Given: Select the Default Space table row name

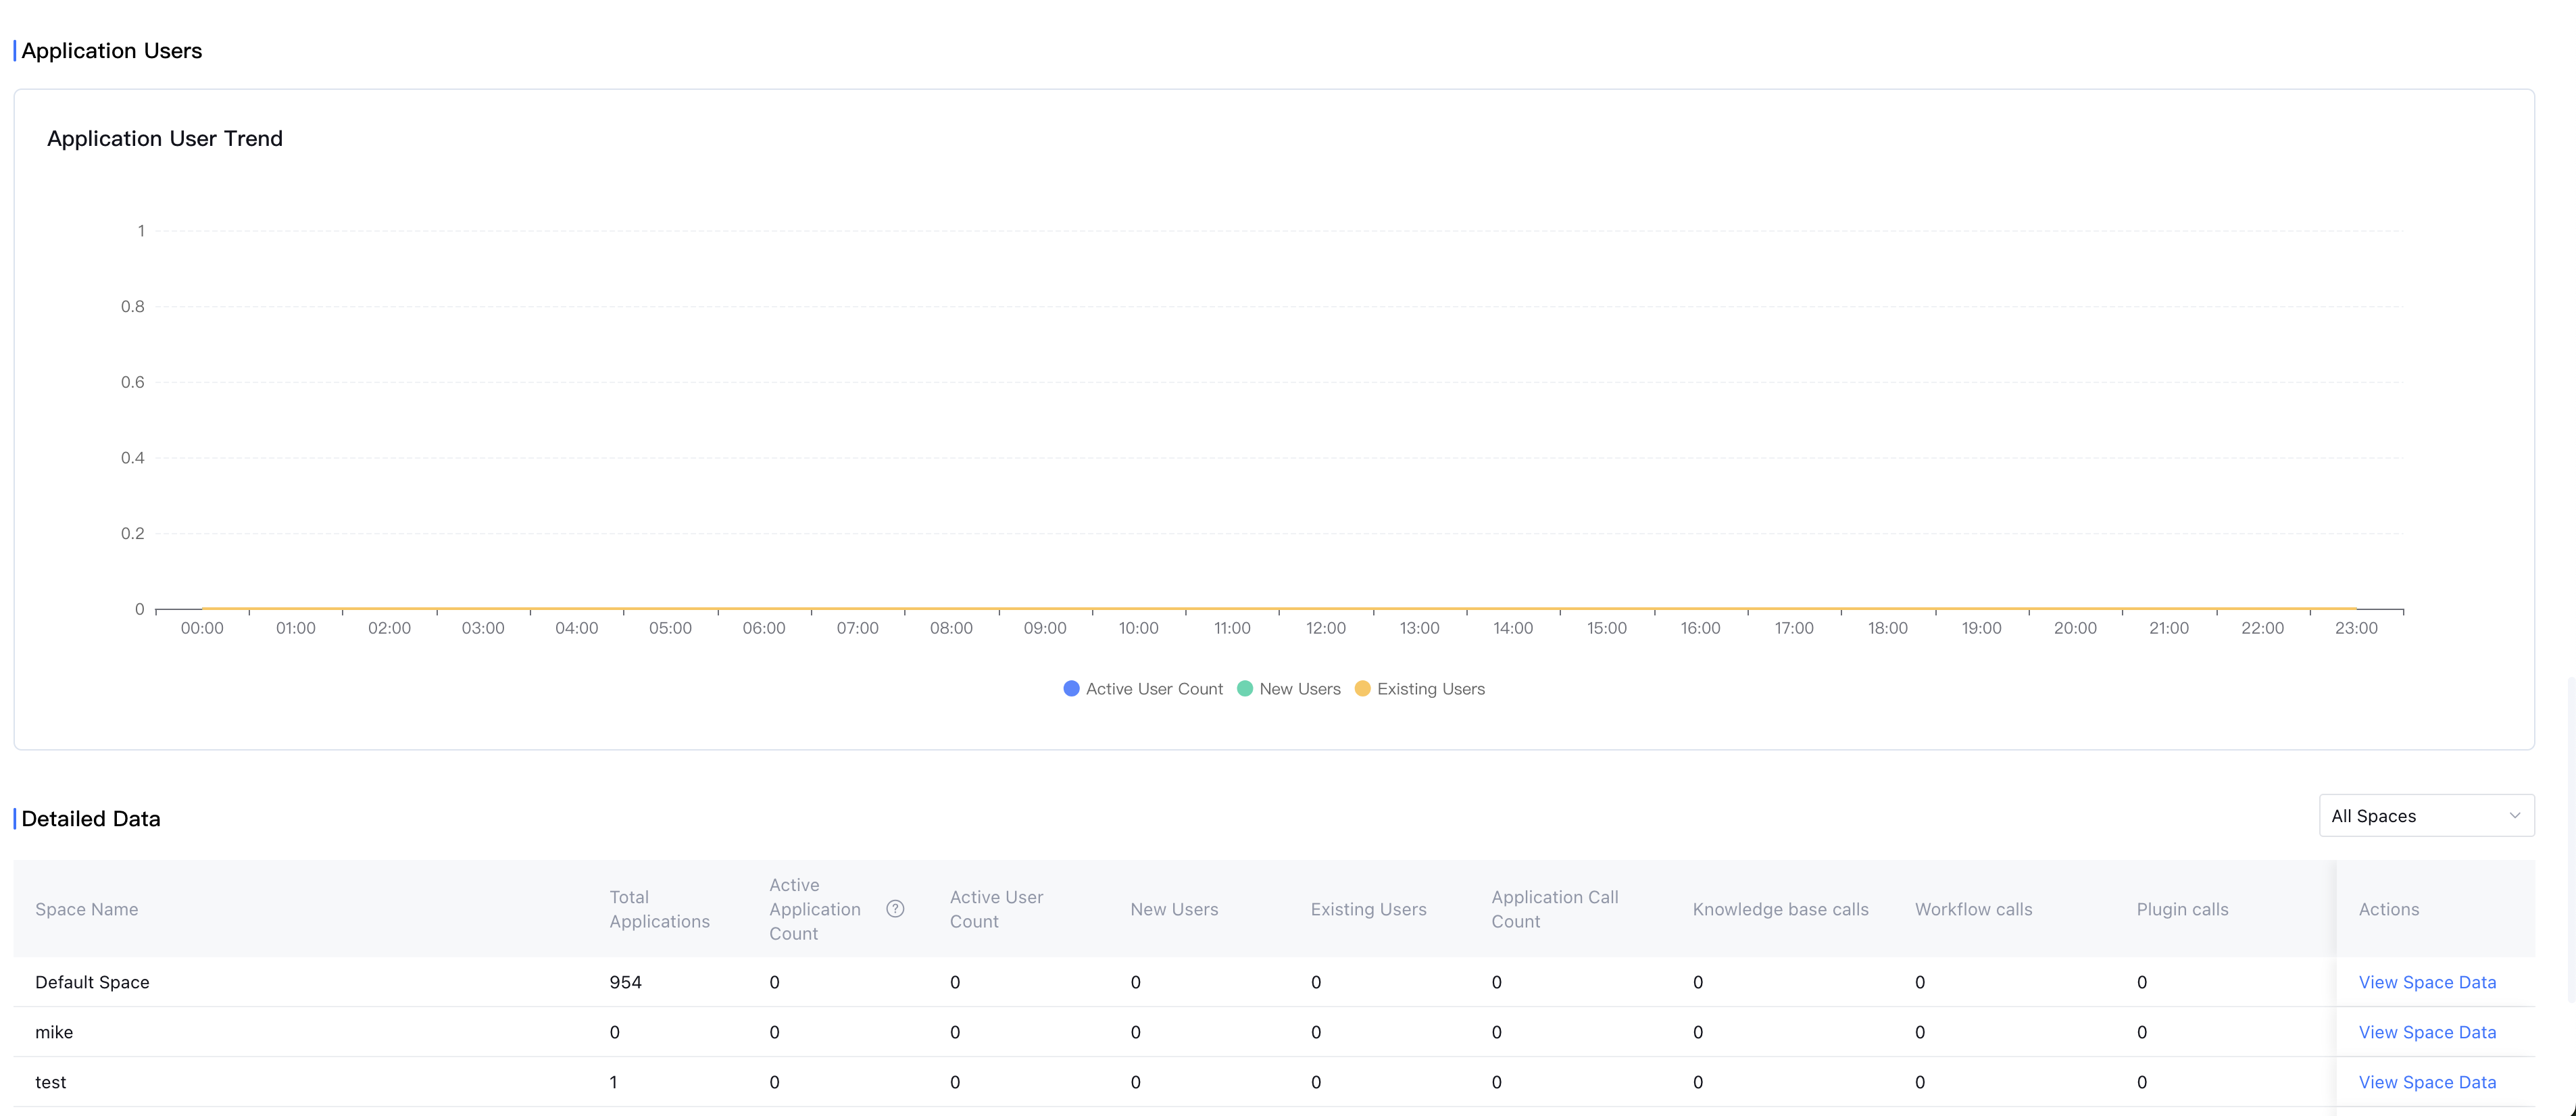Looking at the screenshot, I should [x=92, y=982].
